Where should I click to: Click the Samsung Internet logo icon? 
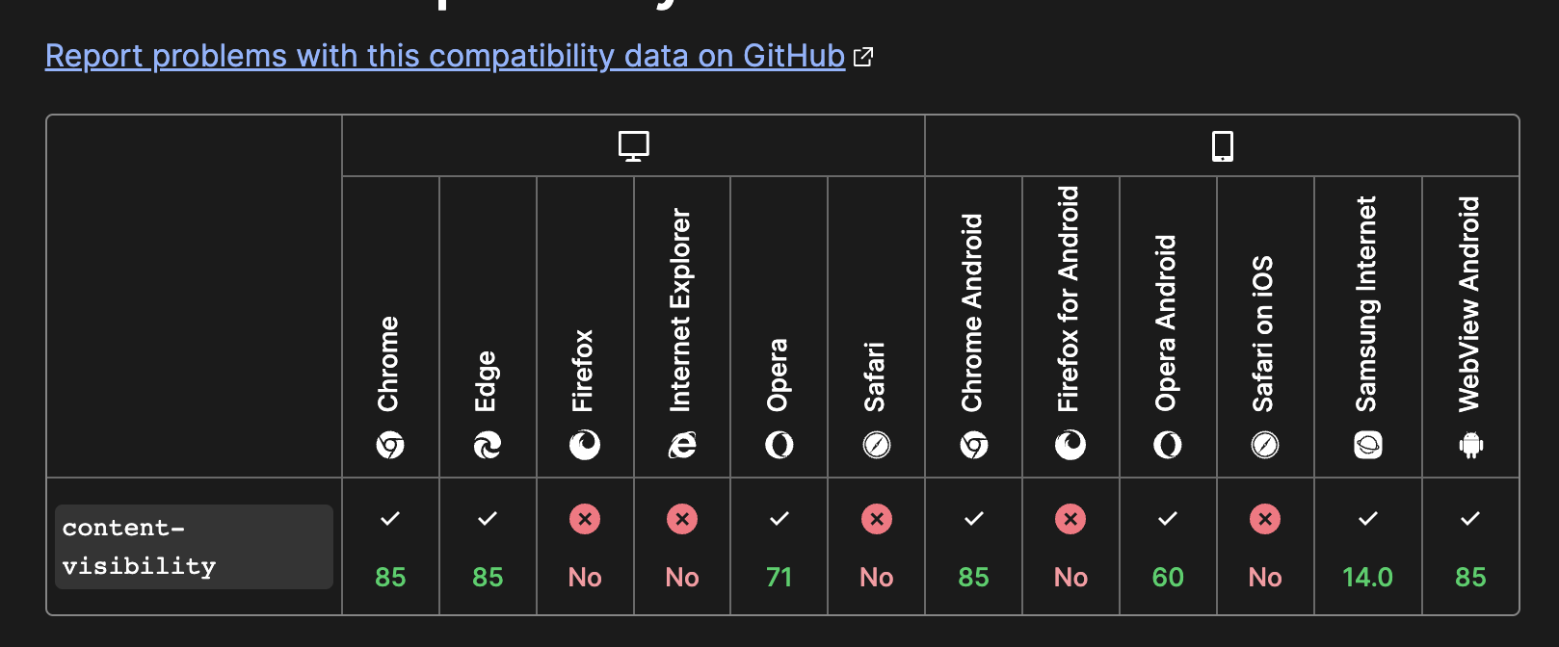(1368, 445)
